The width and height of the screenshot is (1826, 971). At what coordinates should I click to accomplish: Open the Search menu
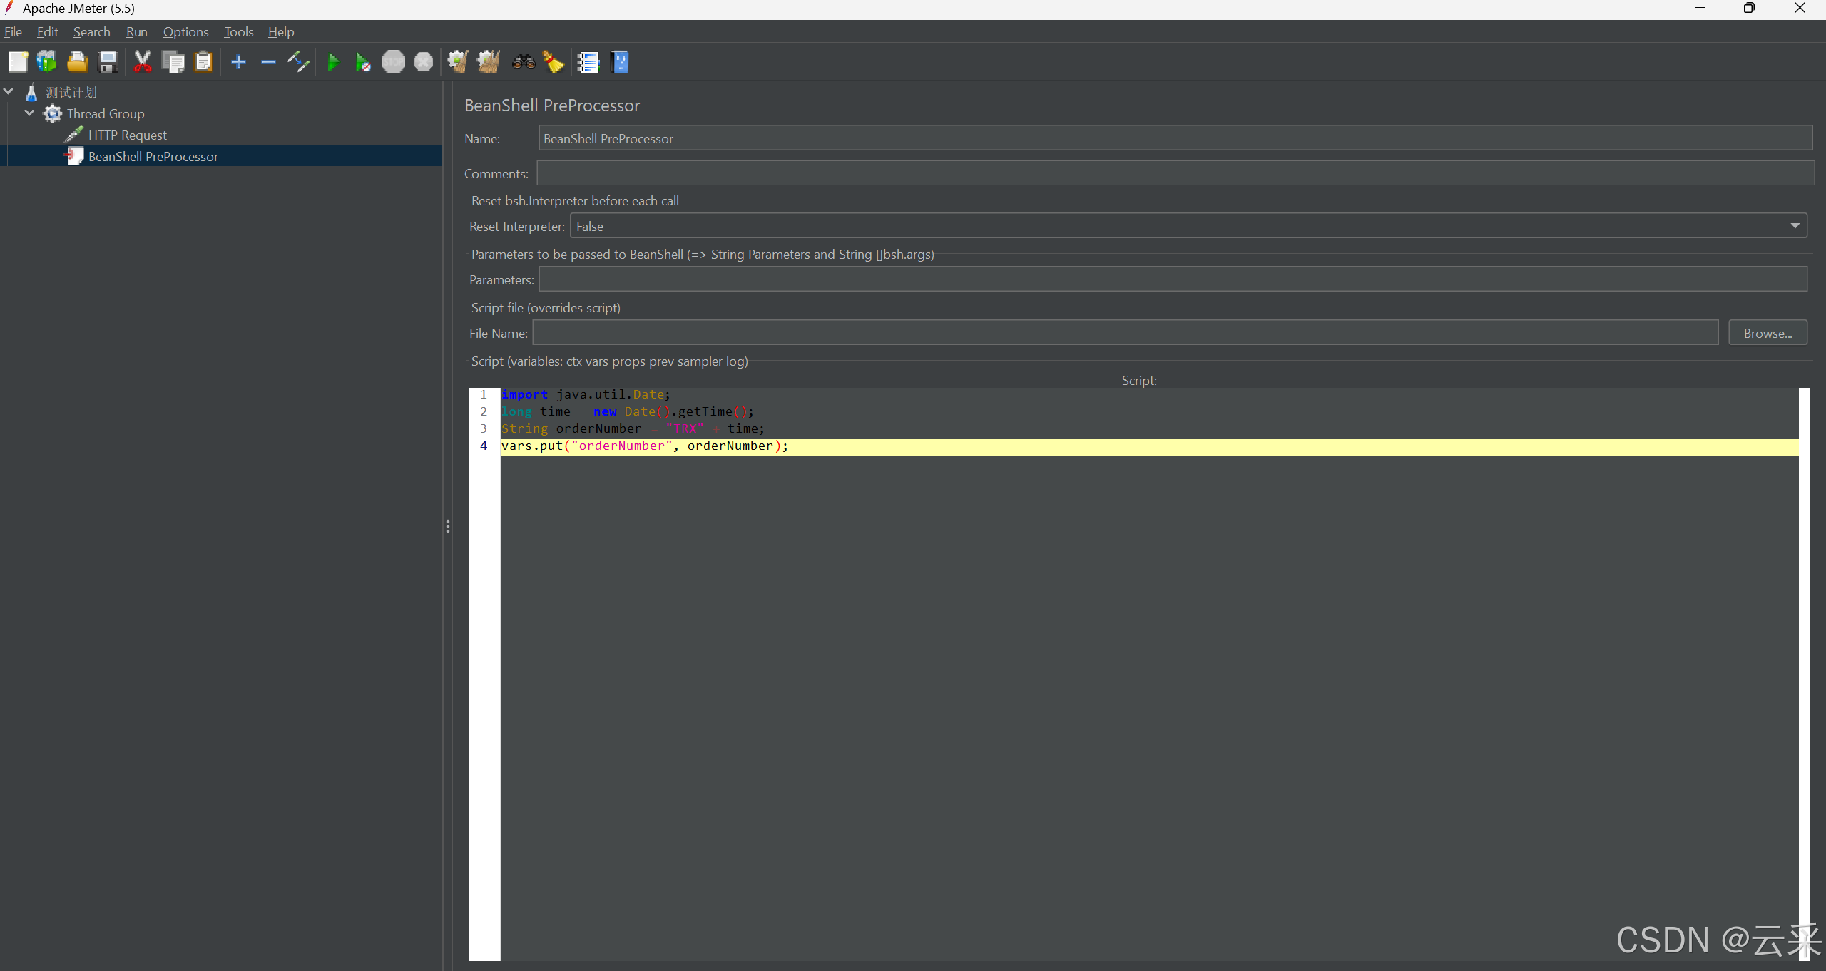(x=92, y=32)
